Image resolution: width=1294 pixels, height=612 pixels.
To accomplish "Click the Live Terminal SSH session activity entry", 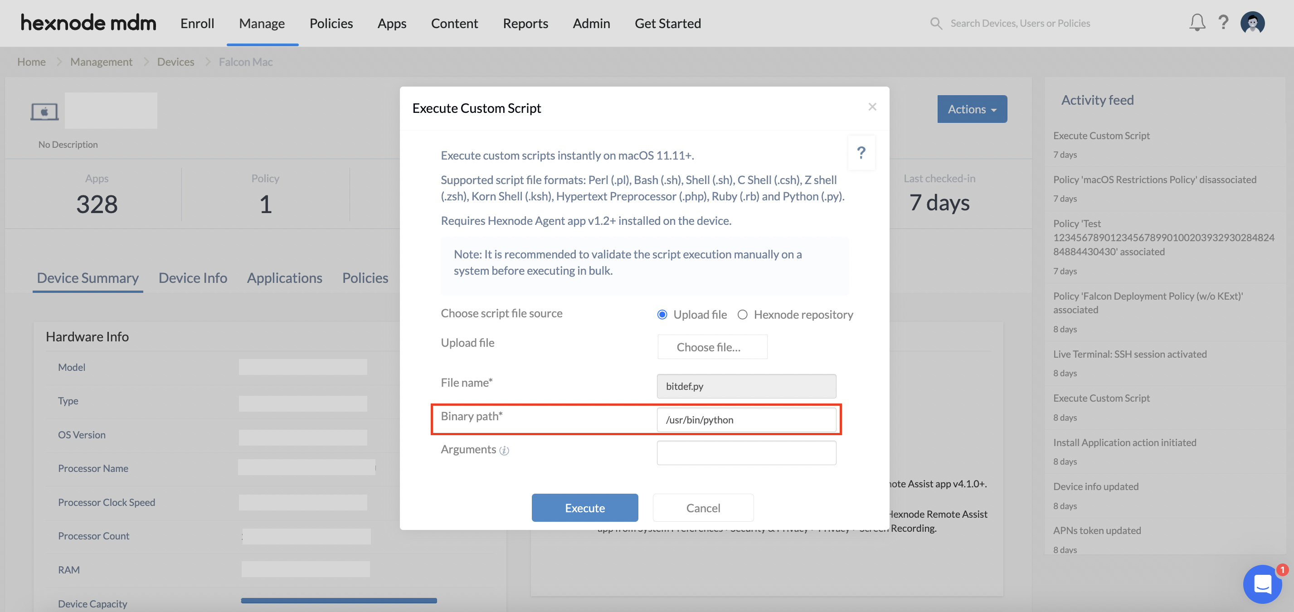I will tap(1130, 354).
